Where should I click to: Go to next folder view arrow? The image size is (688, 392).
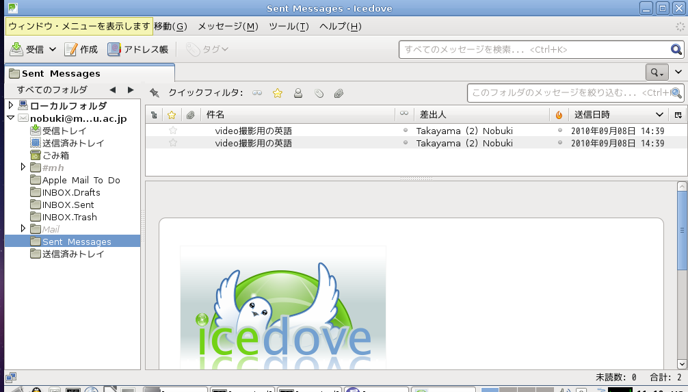pyautogui.click(x=131, y=90)
